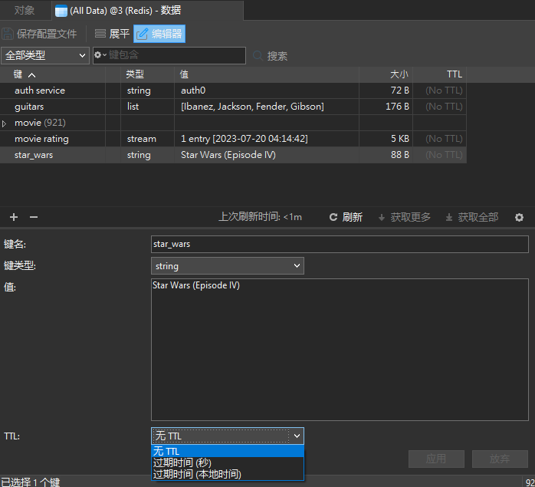Toggle the 编辑器 editor panel
The height and width of the screenshot is (487, 535).
[x=159, y=34]
